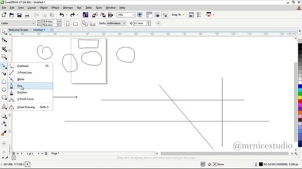Click the Quick customize plus in toolbox
The image size is (302, 169).
pos(4,144)
